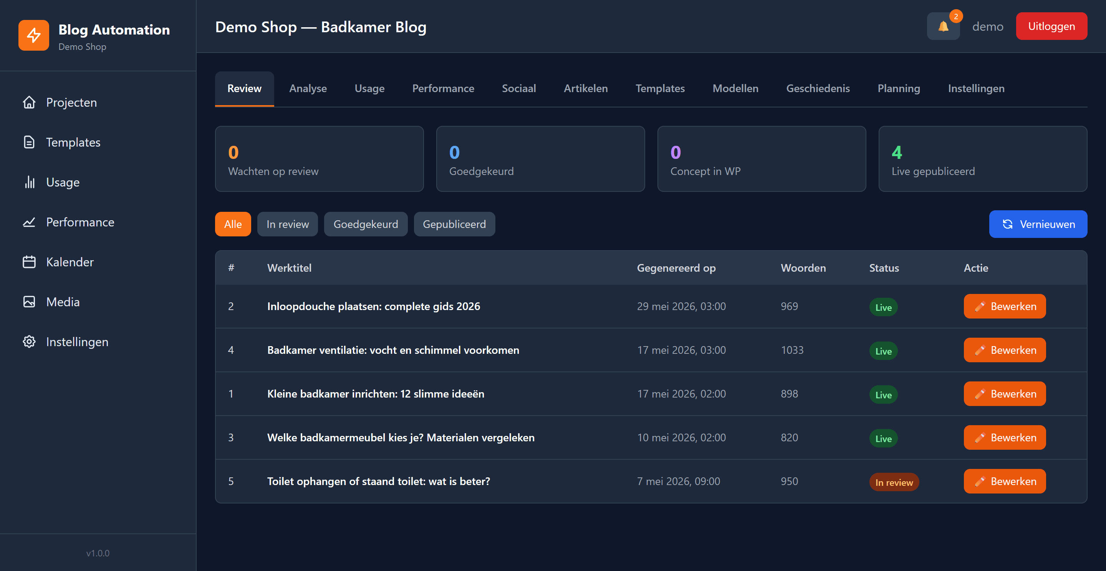The height and width of the screenshot is (571, 1106).
Task: Open the Planning tab
Action: click(899, 88)
